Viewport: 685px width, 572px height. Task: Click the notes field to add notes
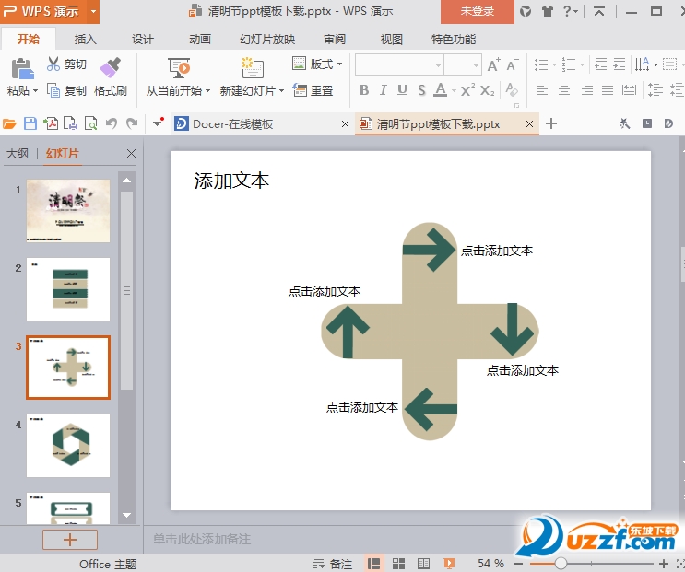tap(202, 539)
